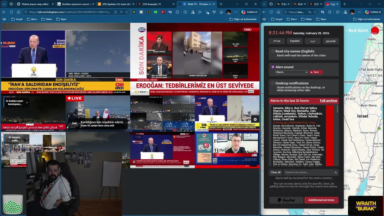Open Additional services button
Viewport: 384px width, 216px height.
[321, 200]
